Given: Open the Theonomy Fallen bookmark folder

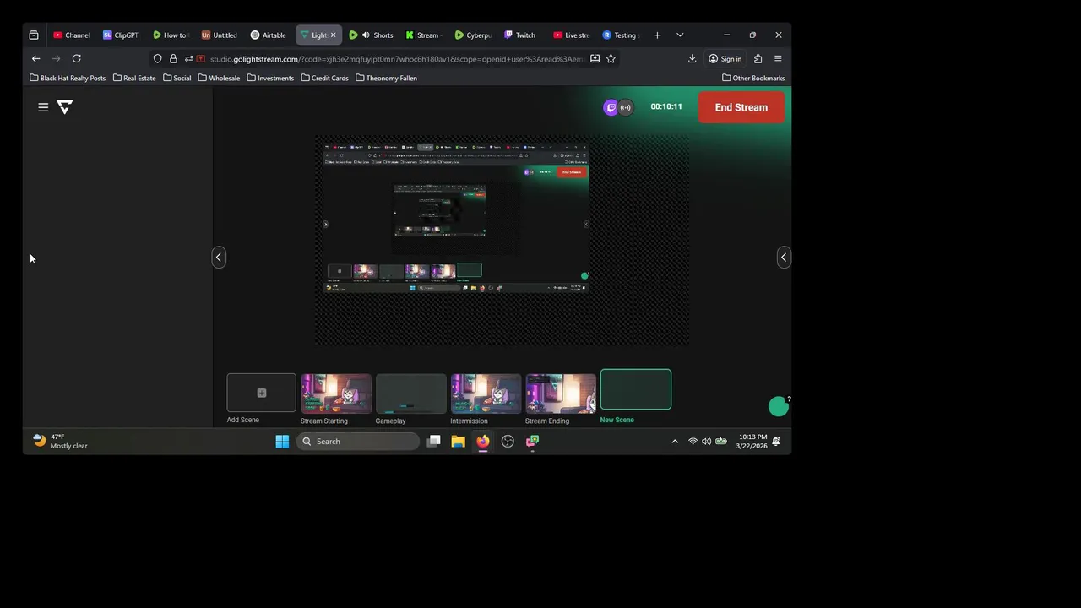Looking at the screenshot, I should 386,78.
